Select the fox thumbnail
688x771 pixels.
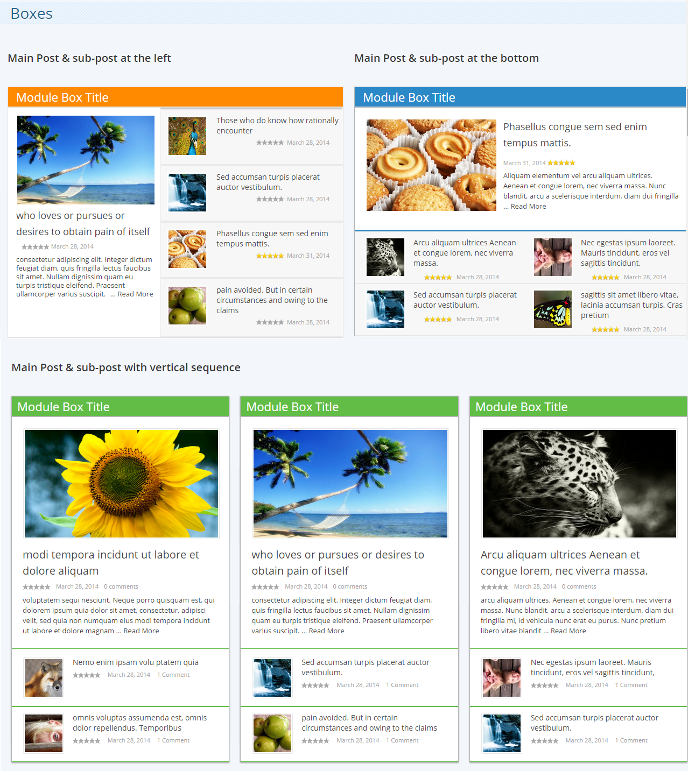tap(44, 678)
